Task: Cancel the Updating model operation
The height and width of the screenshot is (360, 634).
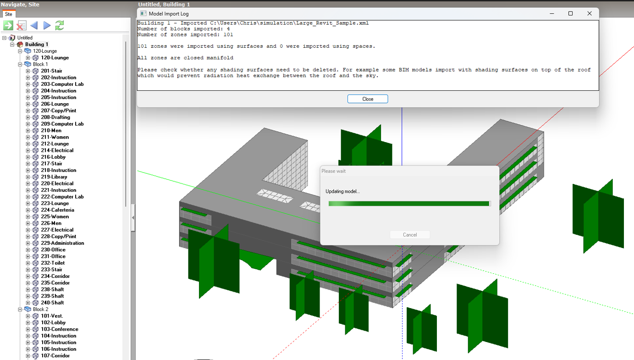Action: [409, 235]
